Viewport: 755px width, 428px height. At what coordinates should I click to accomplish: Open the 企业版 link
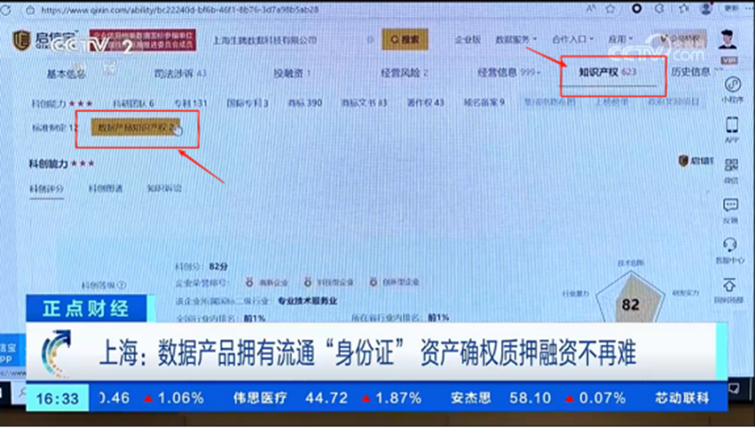pyautogui.click(x=467, y=40)
